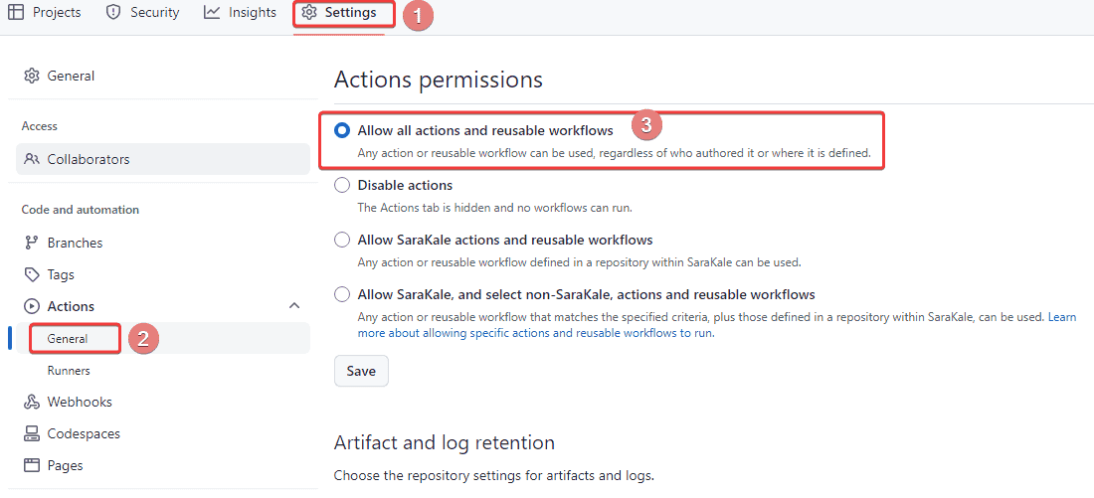Screen dimensions: 1094x498
Task: Select Allow all actions and reusable workflows
Action: (342, 130)
